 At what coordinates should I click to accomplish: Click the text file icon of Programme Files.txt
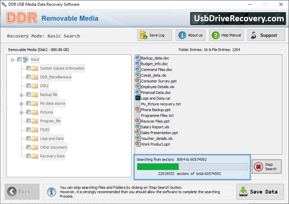(x=138, y=116)
